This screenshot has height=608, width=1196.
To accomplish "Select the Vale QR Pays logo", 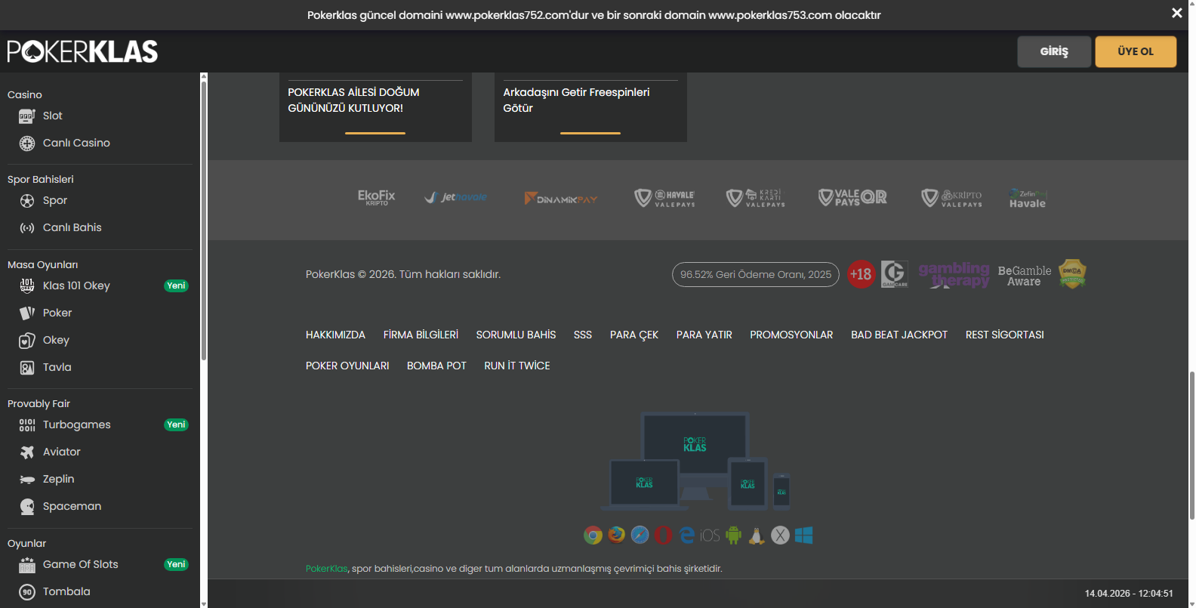I will click(x=852, y=198).
